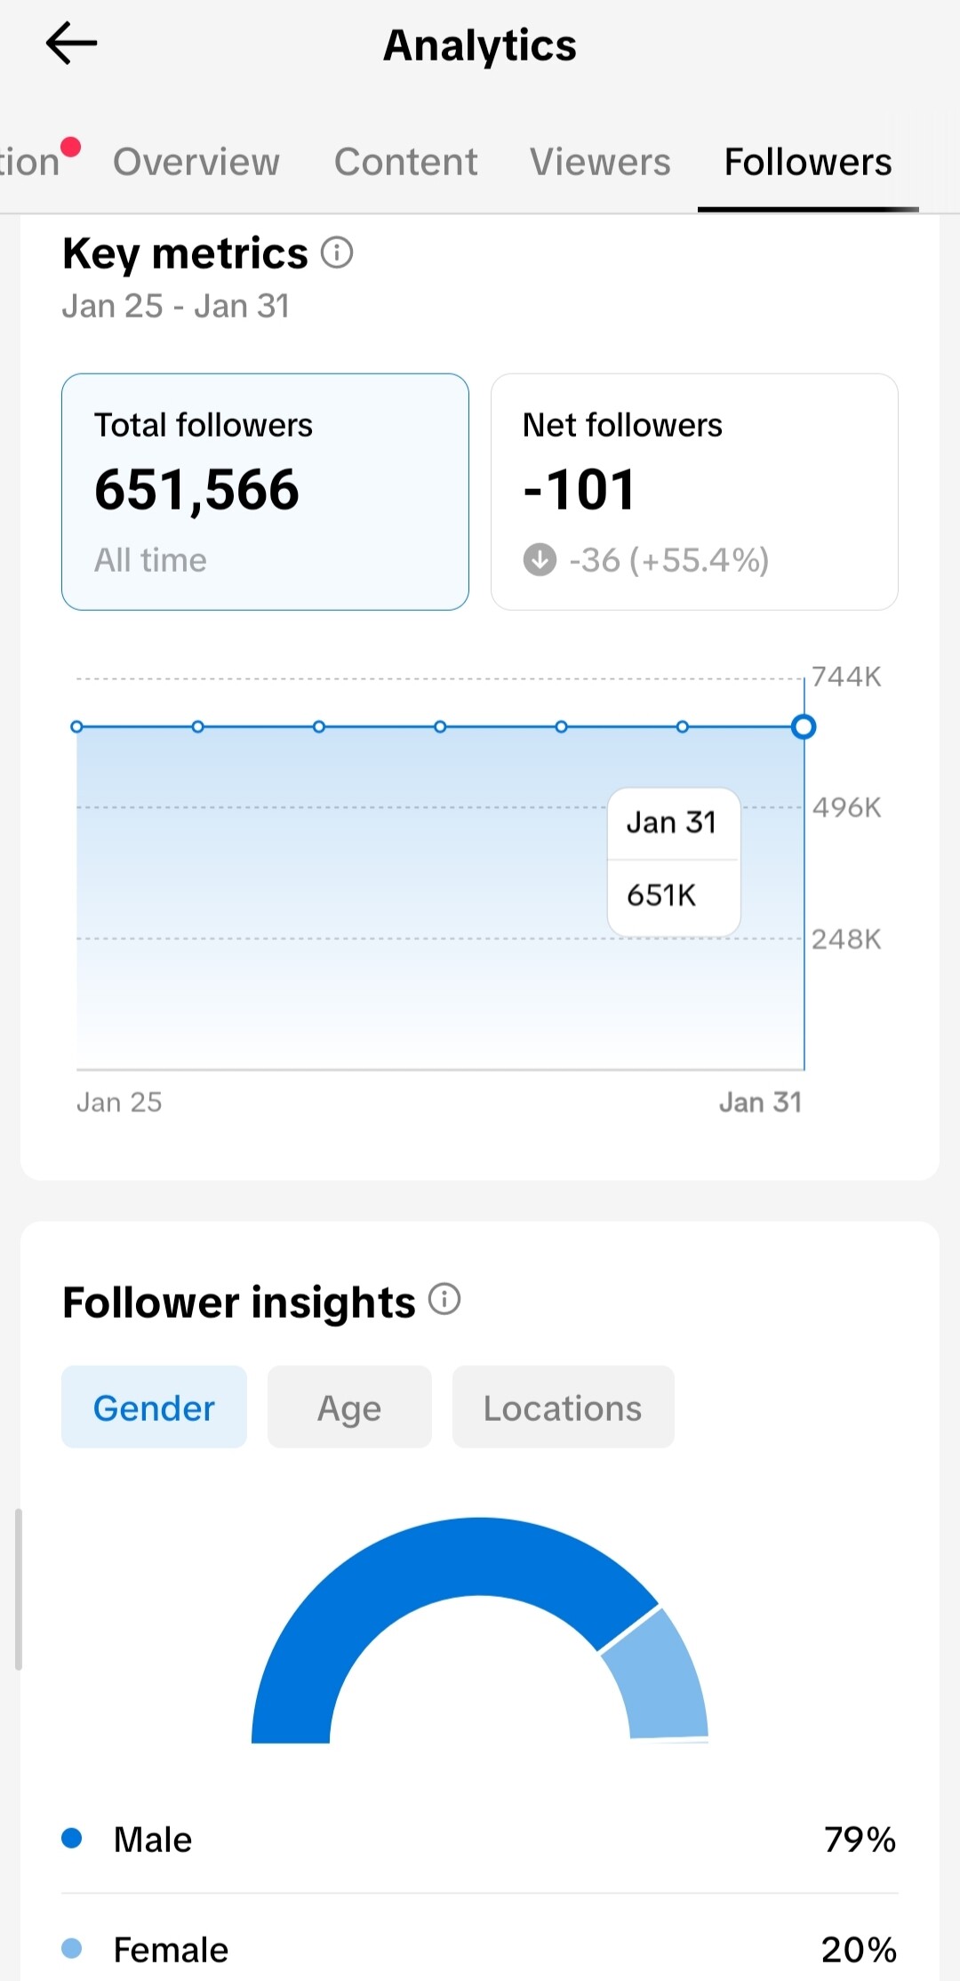Viewport: 960px width, 1981px height.
Task: Tap the Follower insights info icon
Action: coord(444,1300)
